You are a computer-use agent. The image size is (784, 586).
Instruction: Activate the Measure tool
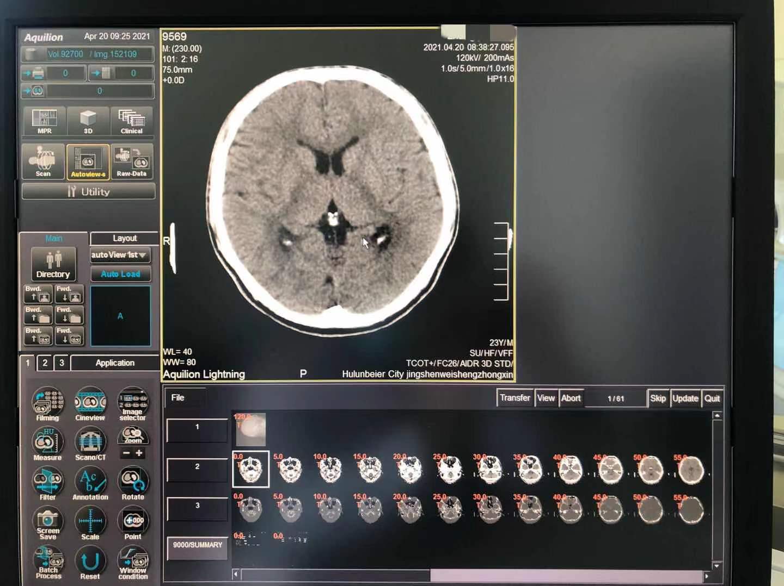(48, 443)
